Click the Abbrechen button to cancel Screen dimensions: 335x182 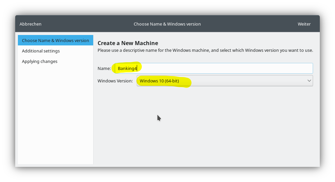click(30, 24)
